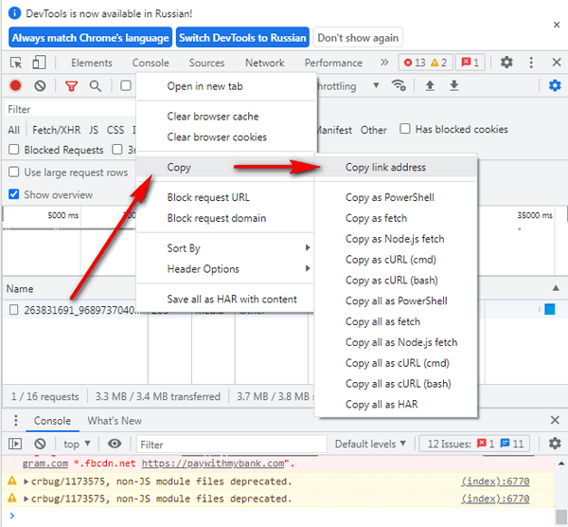Screen dimensions: 568x527
Task: Click the red record network log button
Action: 15,86
